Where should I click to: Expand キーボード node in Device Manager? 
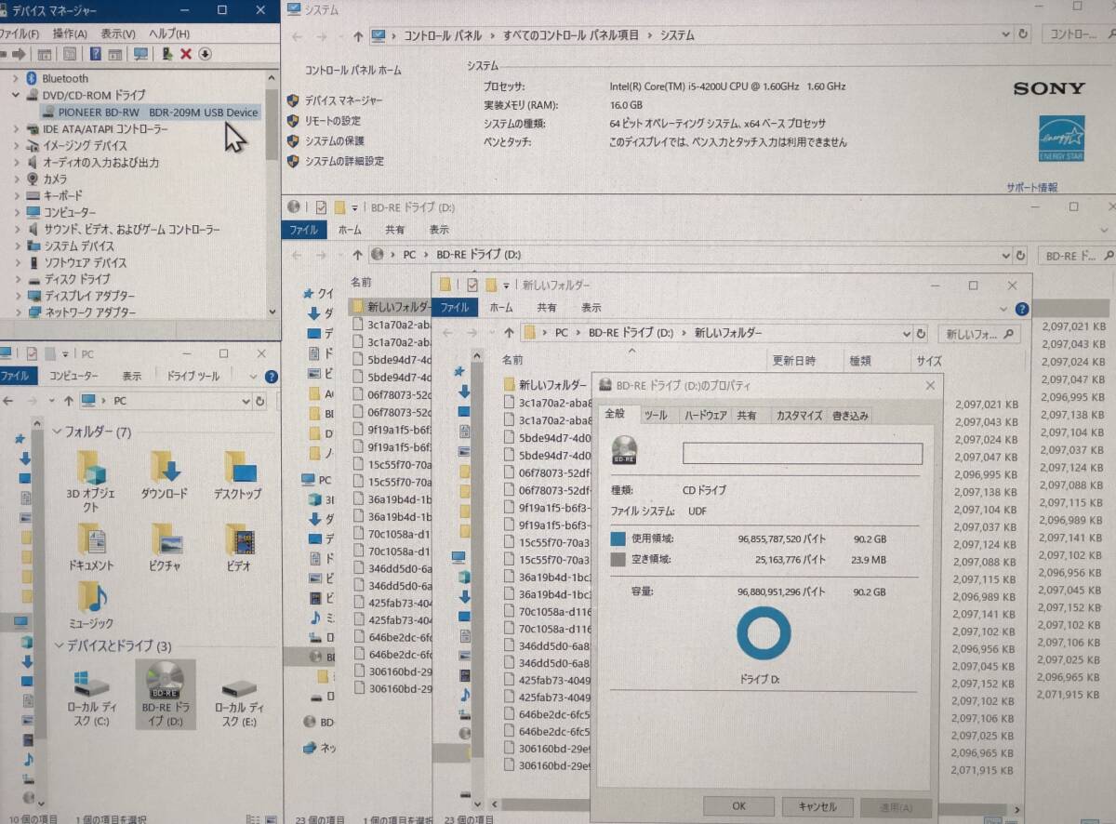[x=16, y=195]
